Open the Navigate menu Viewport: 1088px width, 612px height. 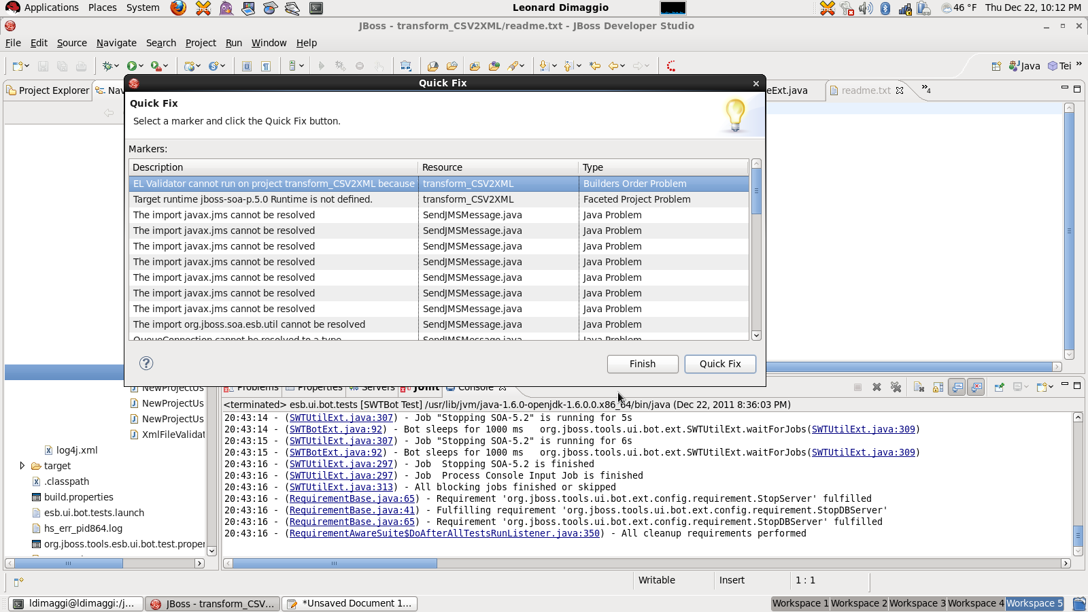click(x=116, y=43)
